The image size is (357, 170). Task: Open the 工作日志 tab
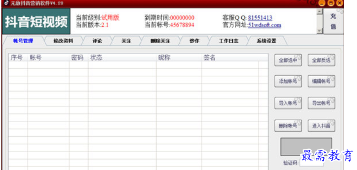229,41
